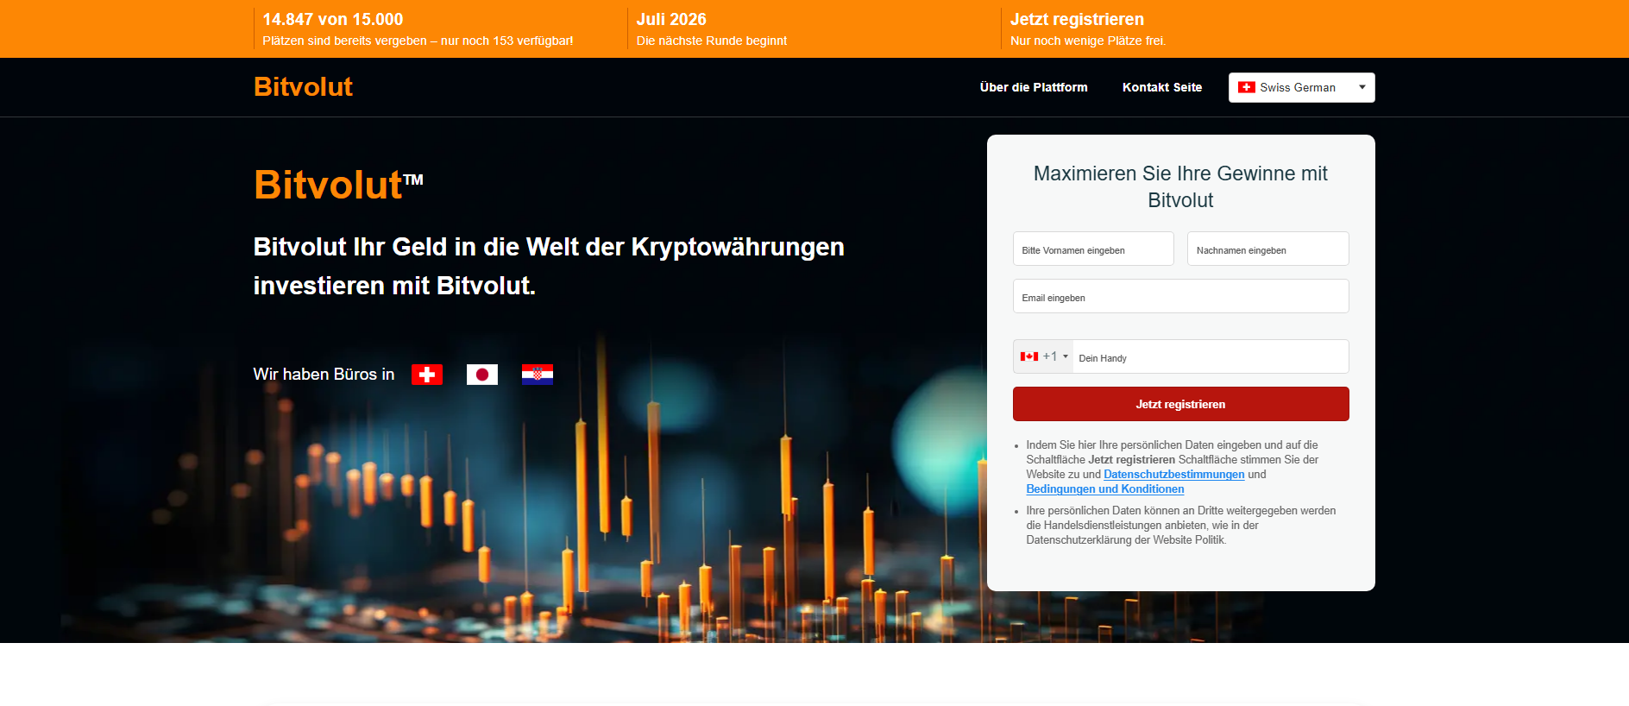Click the Japan flag office icon
The width and height of the screenshot is (1629, 706).
[482, 375]
